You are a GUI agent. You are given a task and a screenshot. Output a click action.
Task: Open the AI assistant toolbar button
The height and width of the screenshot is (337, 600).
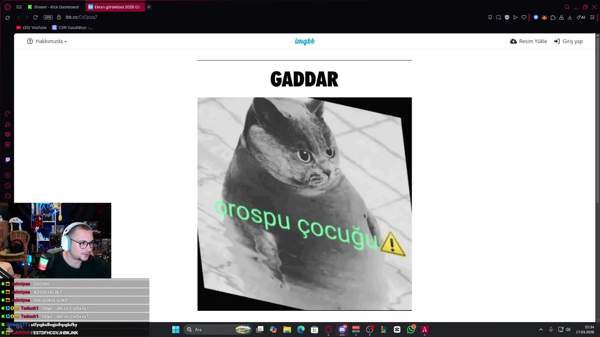point(581,17)
